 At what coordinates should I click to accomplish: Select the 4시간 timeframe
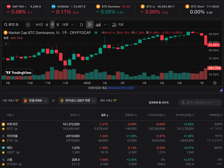(39, 25)
